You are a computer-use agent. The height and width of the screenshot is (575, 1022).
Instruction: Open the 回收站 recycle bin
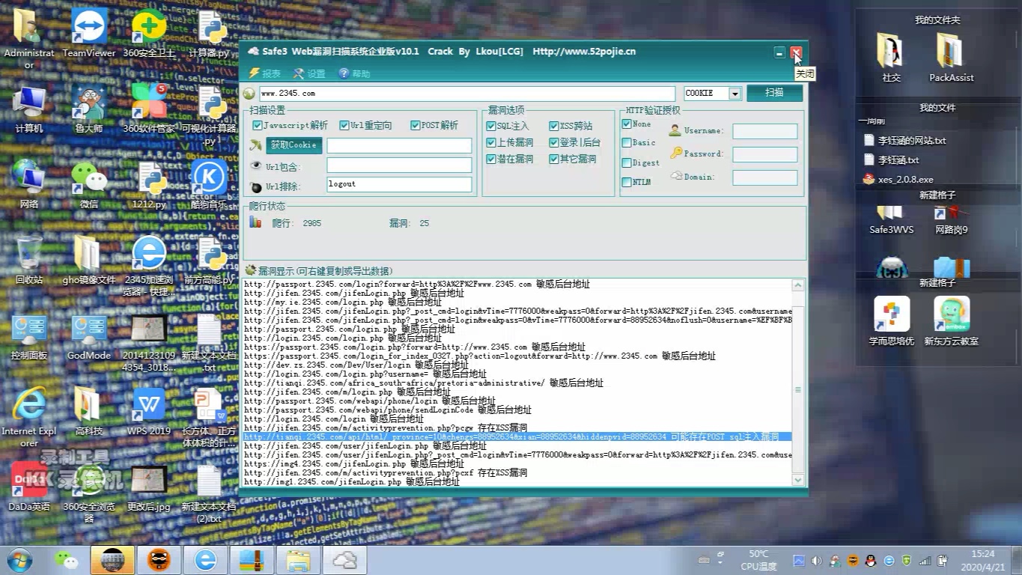point(29,259)
